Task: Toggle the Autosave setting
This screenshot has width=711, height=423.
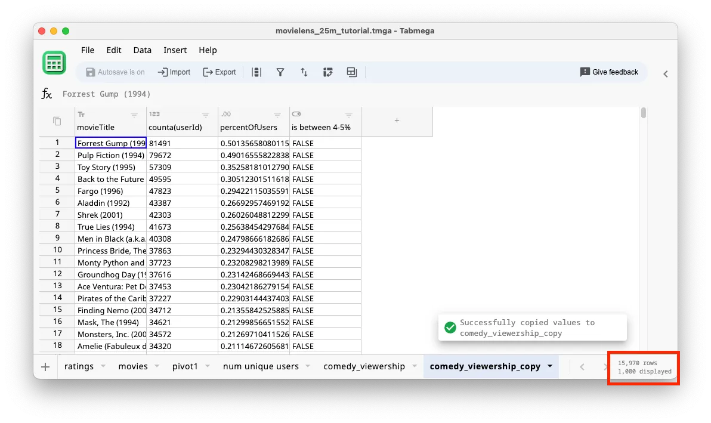Action: [115, 72]
